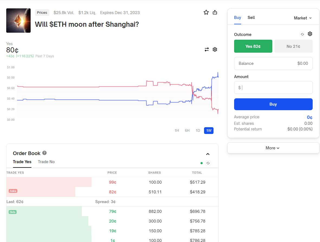
Task: Click the Prices tag label
Action: (42, 13)
